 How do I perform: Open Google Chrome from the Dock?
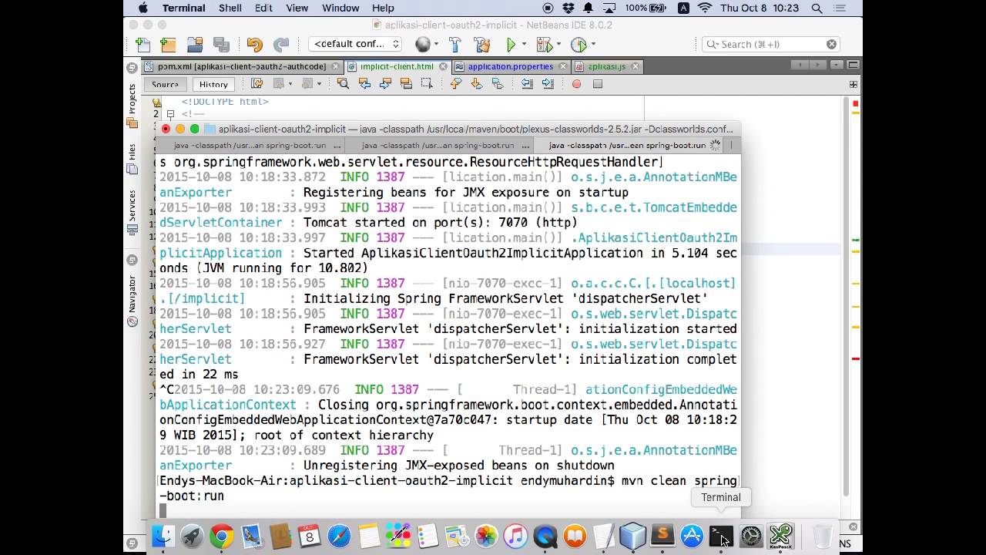coord(222,536)
